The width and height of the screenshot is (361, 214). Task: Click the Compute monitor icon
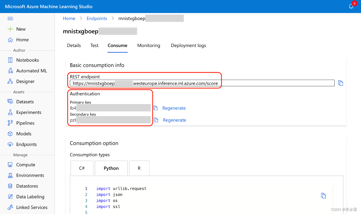[x=10, y=165]
